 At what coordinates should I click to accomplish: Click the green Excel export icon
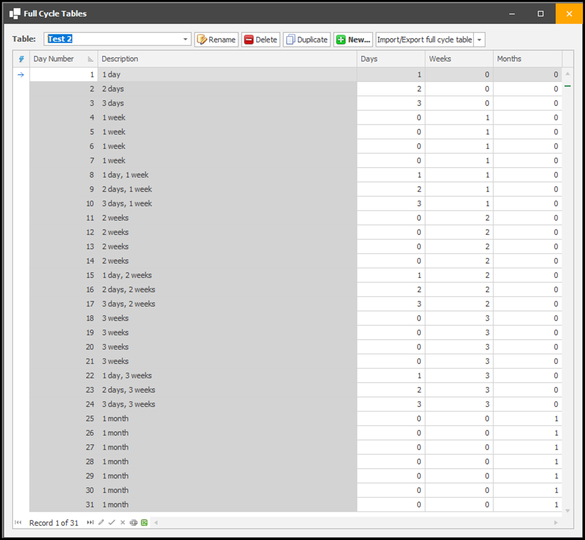[144, 523]
